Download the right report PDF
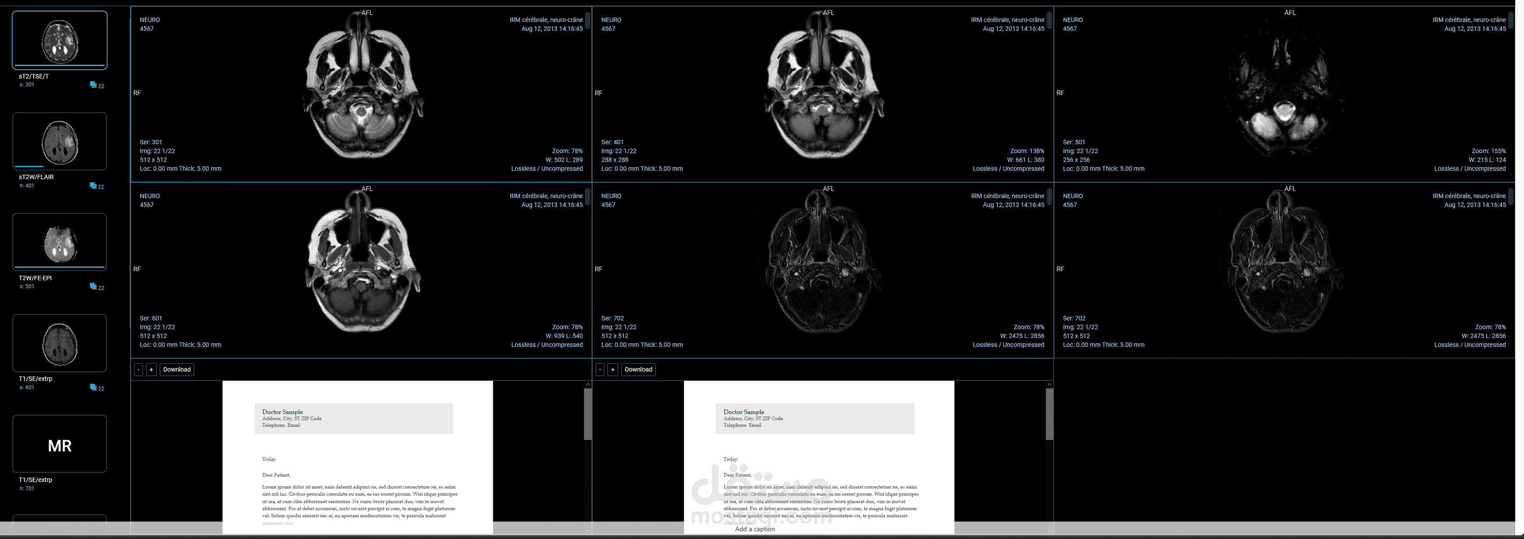Viewport: 1524px width, 539px height. [x=639, y=370]
